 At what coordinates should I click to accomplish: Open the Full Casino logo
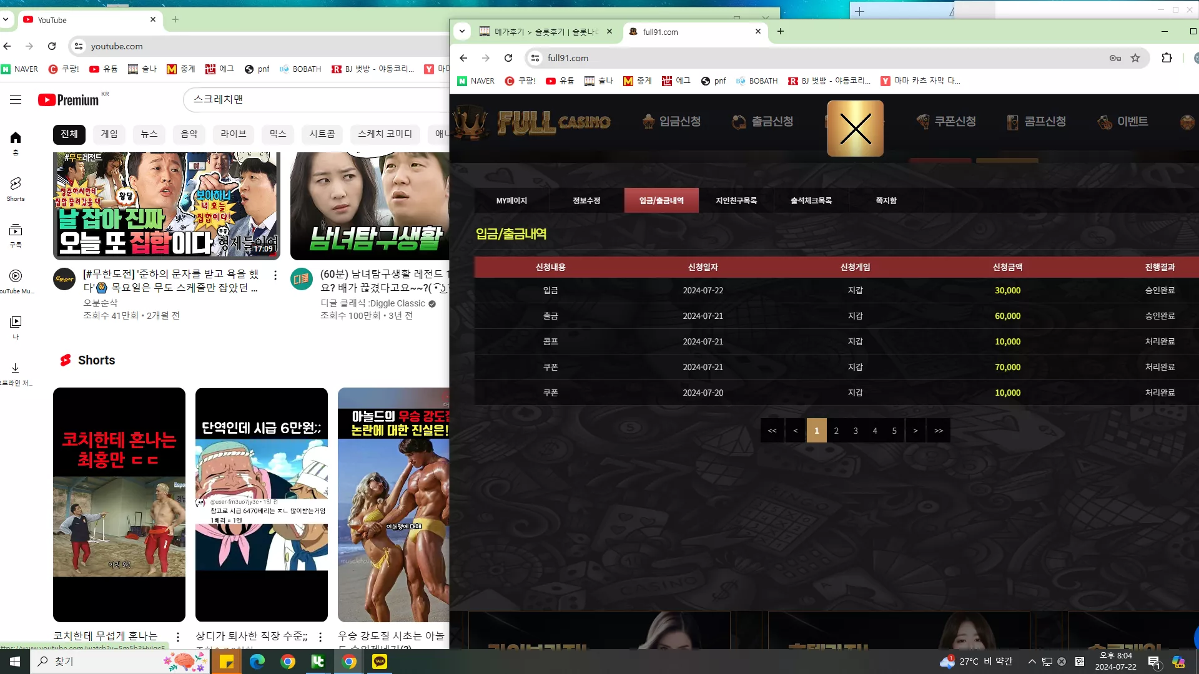point(532,122)
